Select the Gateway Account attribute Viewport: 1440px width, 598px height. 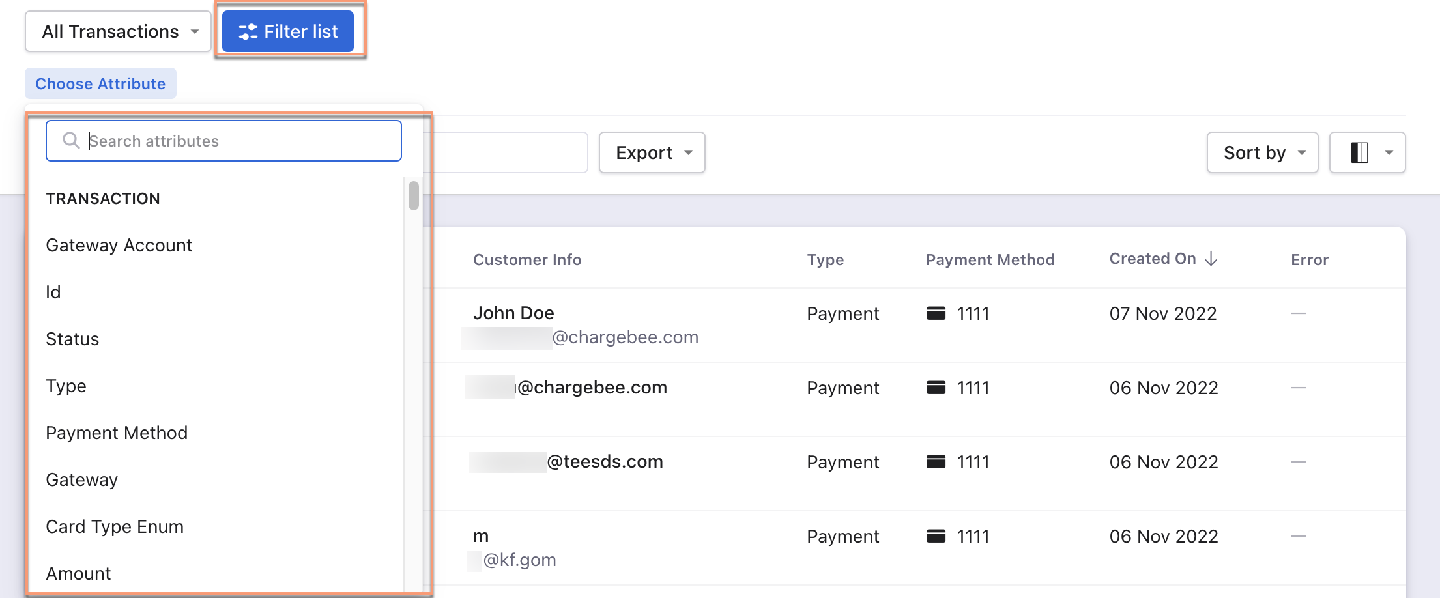pyautogui.click(x=119, y=245)
